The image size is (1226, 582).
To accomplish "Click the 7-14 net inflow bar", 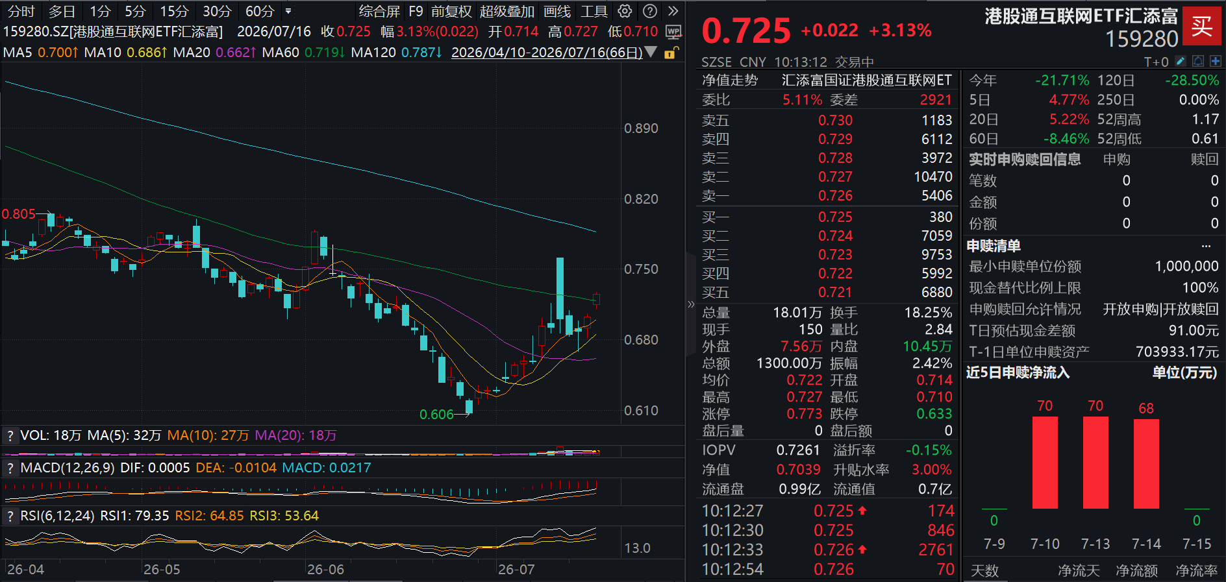I will [1146, 464].
